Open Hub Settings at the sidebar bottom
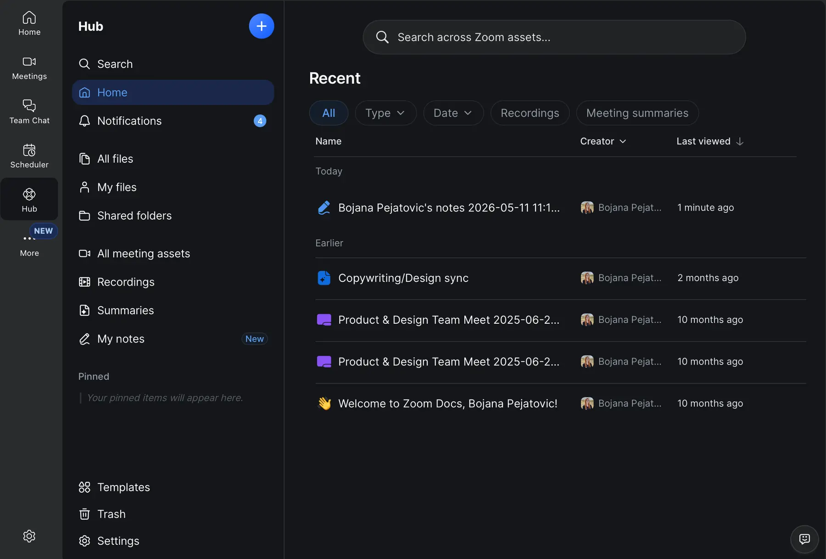 pos(173,541)
